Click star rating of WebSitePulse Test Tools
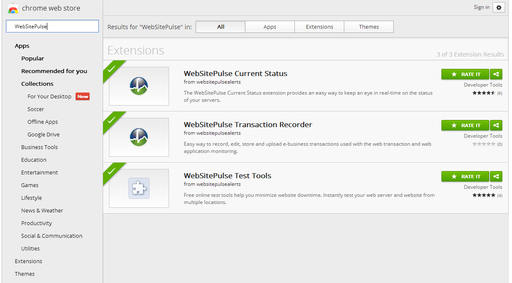Viewport: 512px width, 283px height. (484, 195)
